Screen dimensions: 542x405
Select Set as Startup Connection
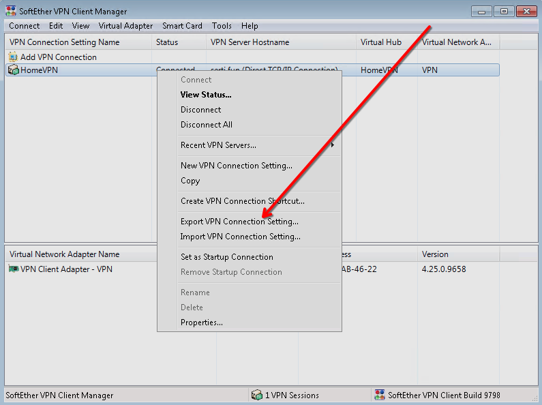coord(226,257)
